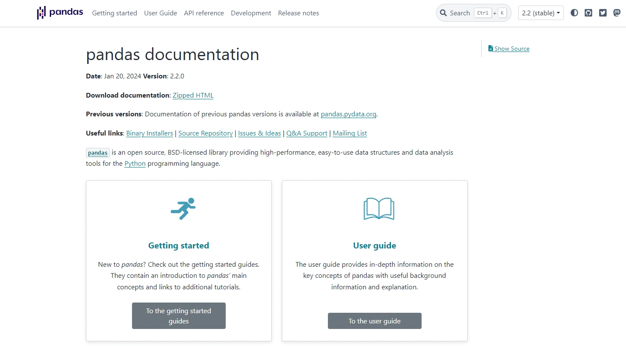
Task: Open the pandas Twitter icon link
Action: pyautogui.click(x=603, y=13)
